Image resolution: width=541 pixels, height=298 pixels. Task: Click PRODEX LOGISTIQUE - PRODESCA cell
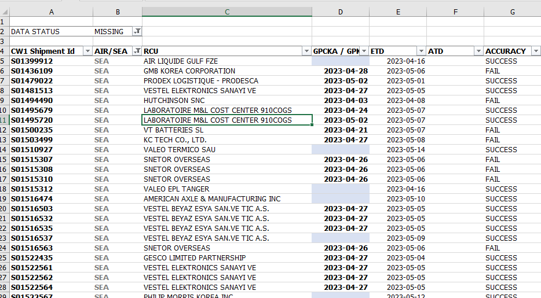point(227,80)
